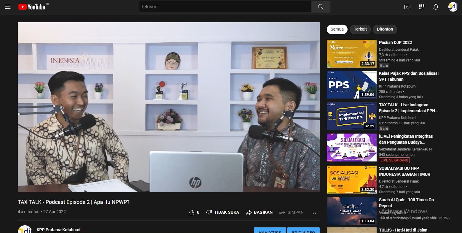Open the three-dot more actions menu
Image resolution: width=462 pixels, height=233 pixels.
click(314, 213)
